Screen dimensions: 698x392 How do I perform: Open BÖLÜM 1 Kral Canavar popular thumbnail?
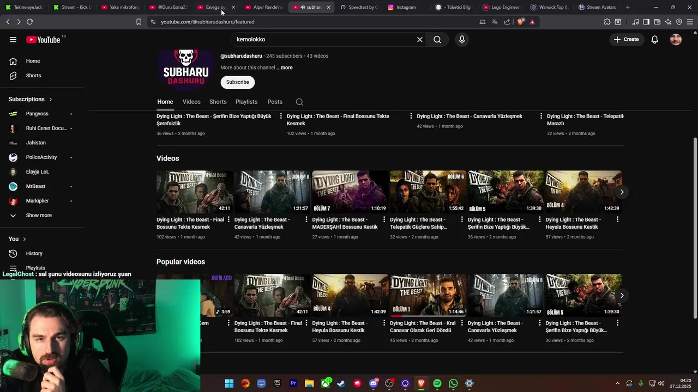click(428, 295)
